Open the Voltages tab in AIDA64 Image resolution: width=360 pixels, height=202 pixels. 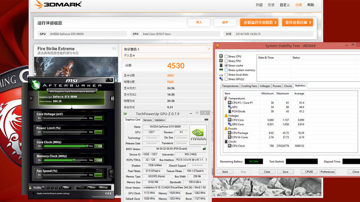(265, 86)
